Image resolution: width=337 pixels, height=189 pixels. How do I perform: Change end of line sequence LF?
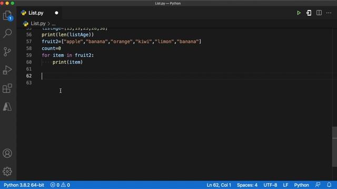point(285,185)
